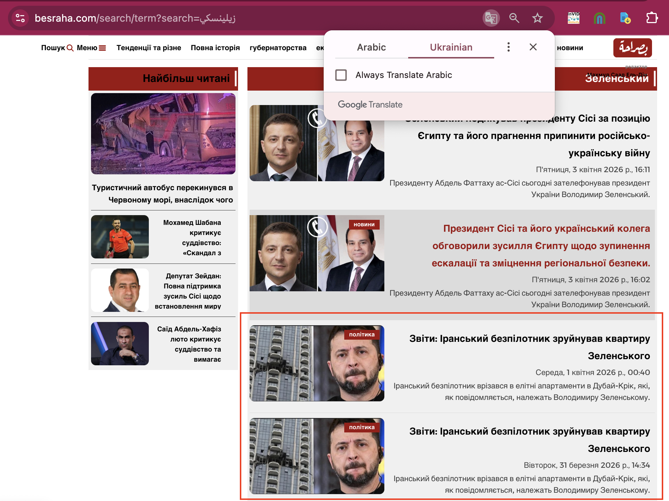This screenshot has height=501, width=669.
Task: Open translate options three-dot menu
Action: coord(508,47)
